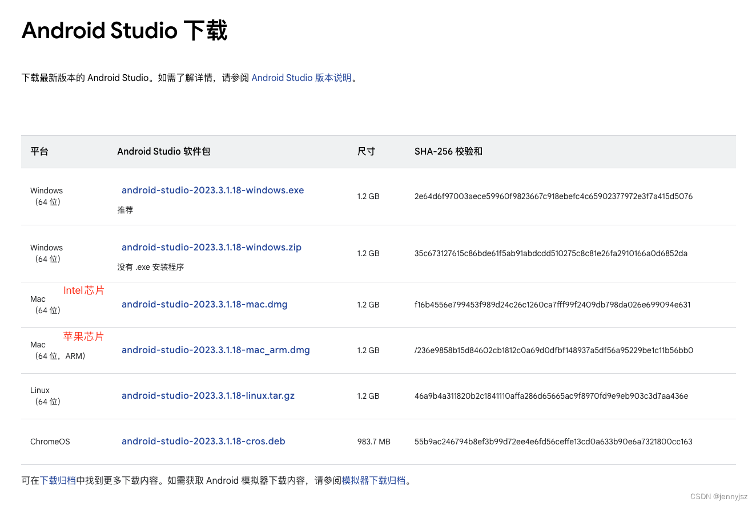Click the 推荐 label under windows.exe
The height and width of the screenshot is (506, 756).
(x=125, y=210)
